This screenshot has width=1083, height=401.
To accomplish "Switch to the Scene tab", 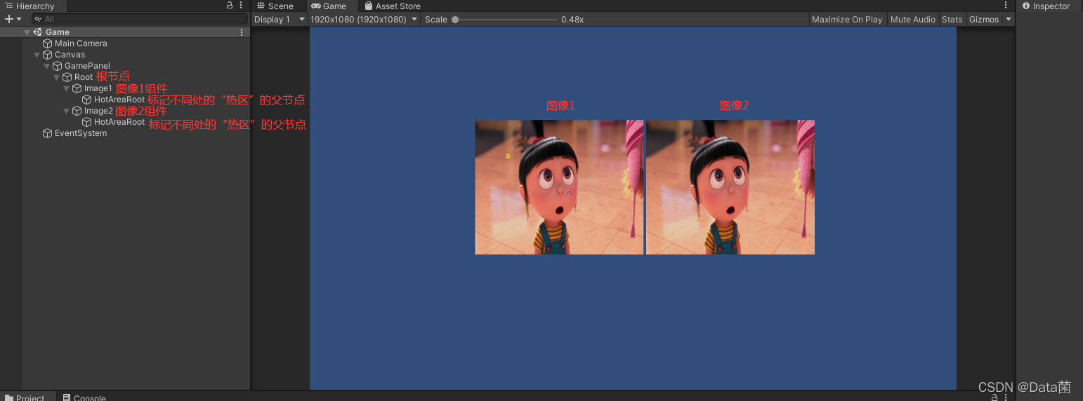I will click(275, 6).
